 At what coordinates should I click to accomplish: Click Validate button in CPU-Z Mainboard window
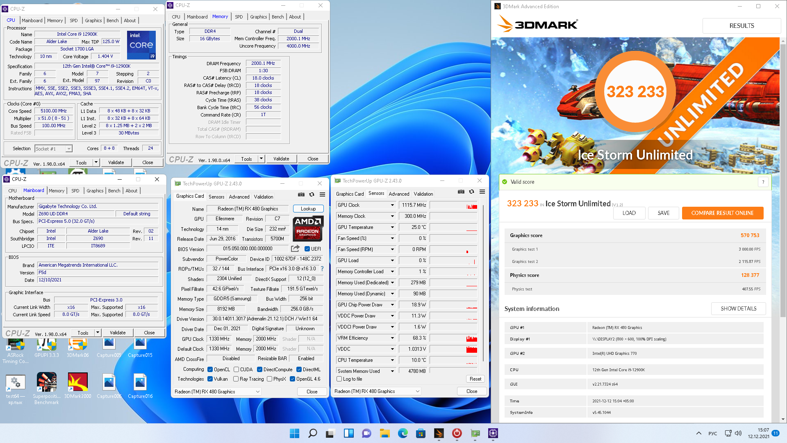click(x=118, y=333)
